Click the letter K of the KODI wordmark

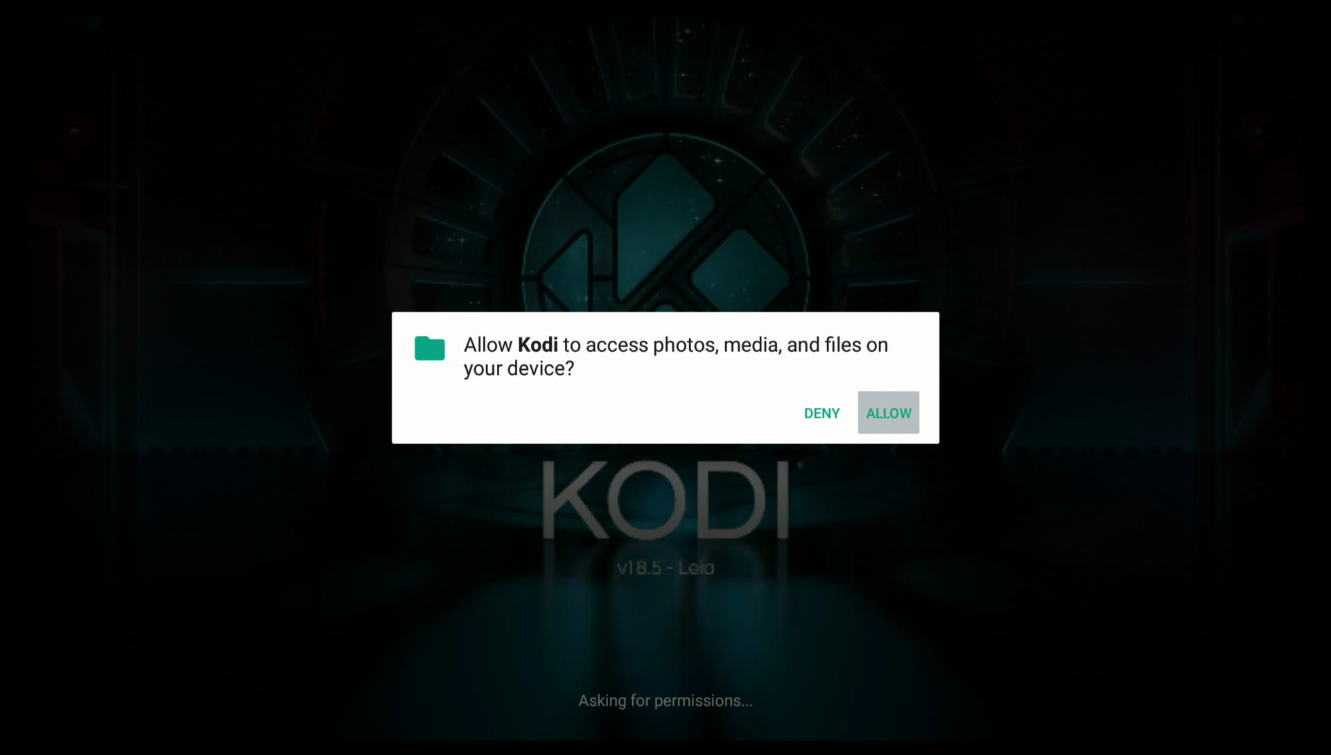coord(572,501)
